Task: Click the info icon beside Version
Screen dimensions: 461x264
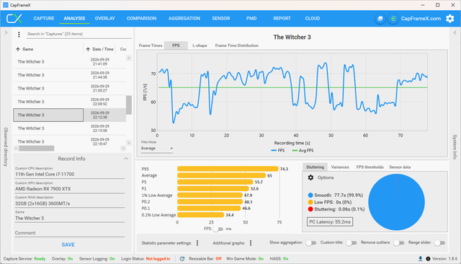Action: pos(428,259)
